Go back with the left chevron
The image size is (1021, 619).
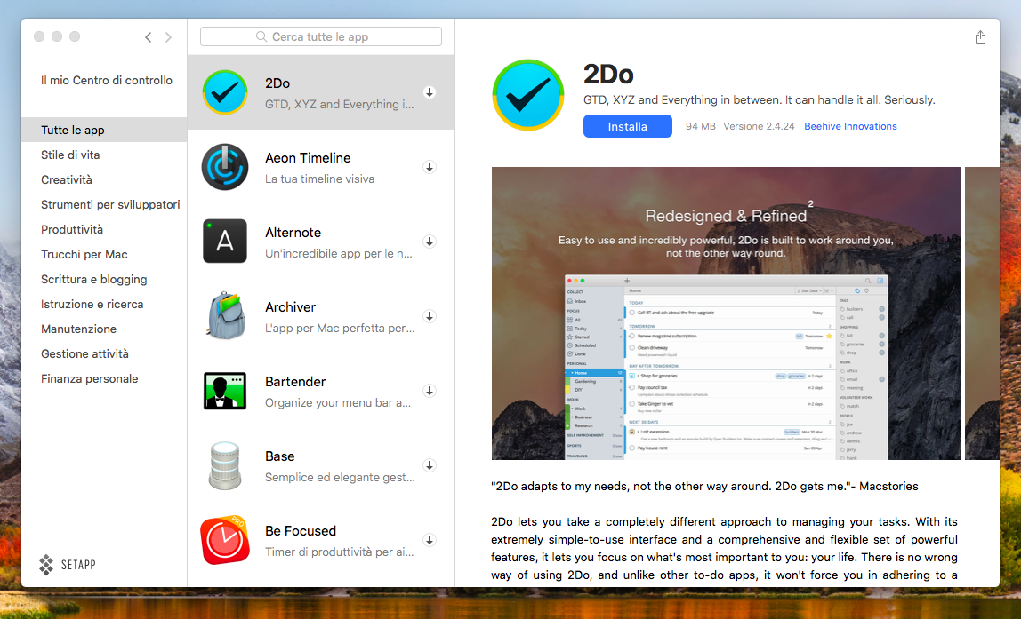pyautogui.click(x=148, y=37)
